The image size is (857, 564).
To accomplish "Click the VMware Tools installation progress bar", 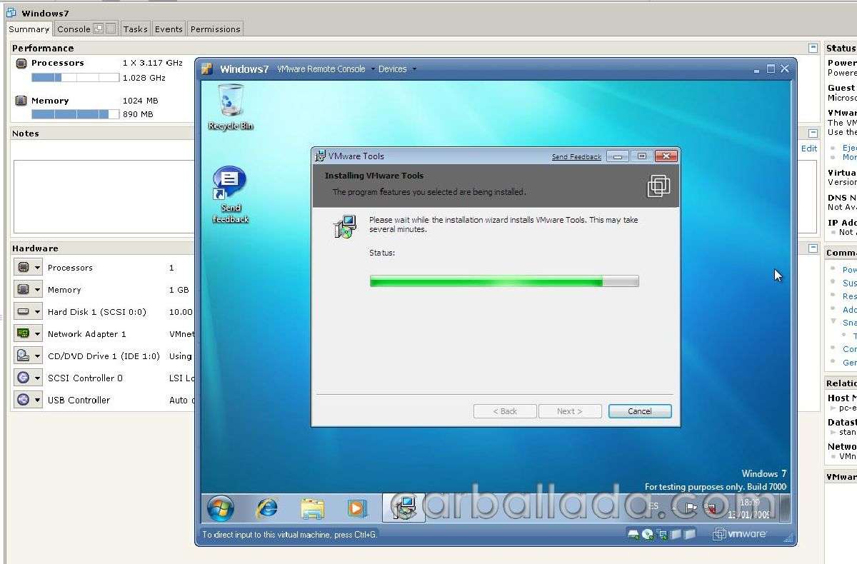I will pyautogui.click(x=503, y=281).
